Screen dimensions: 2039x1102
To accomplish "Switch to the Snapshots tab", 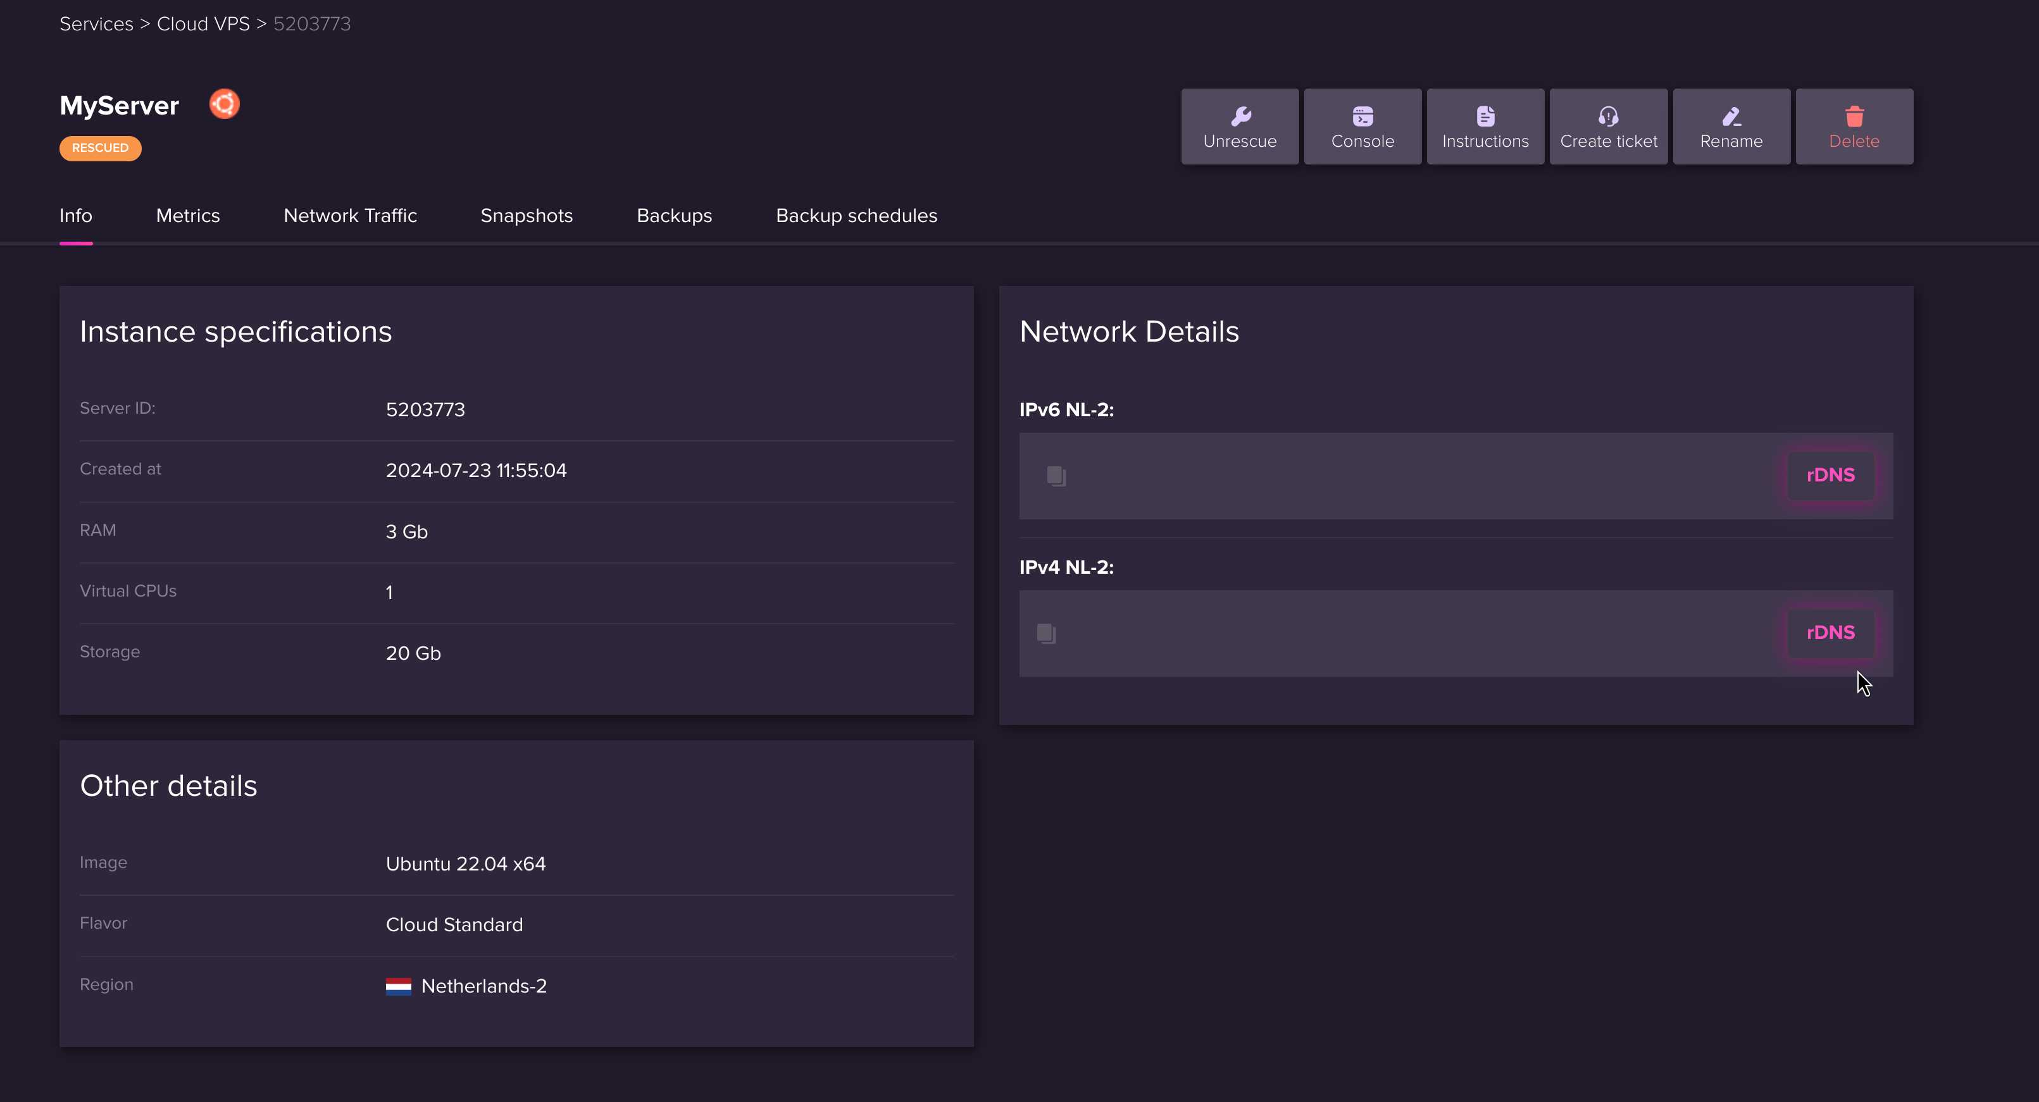I will click(x=525, y=216).
